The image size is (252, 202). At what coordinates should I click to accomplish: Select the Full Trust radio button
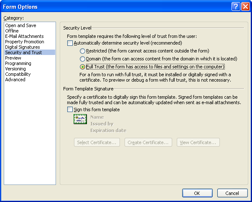tap(82, 67)
